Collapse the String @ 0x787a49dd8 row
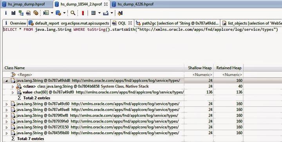The height and width of the screenshot is (142, 282). pyautogui.click(x=7, y=81)
